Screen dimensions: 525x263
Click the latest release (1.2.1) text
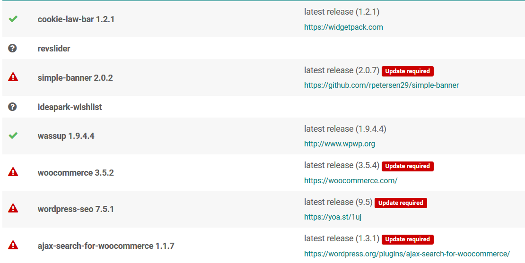[x=341, y=12]
